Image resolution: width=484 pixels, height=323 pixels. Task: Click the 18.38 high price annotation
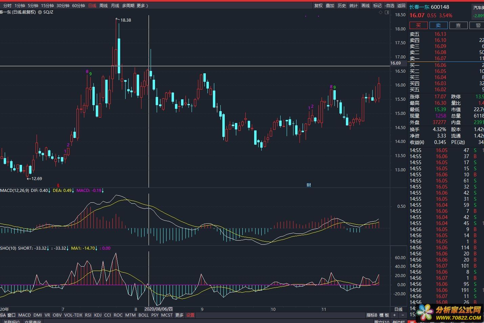click(126, 20)
